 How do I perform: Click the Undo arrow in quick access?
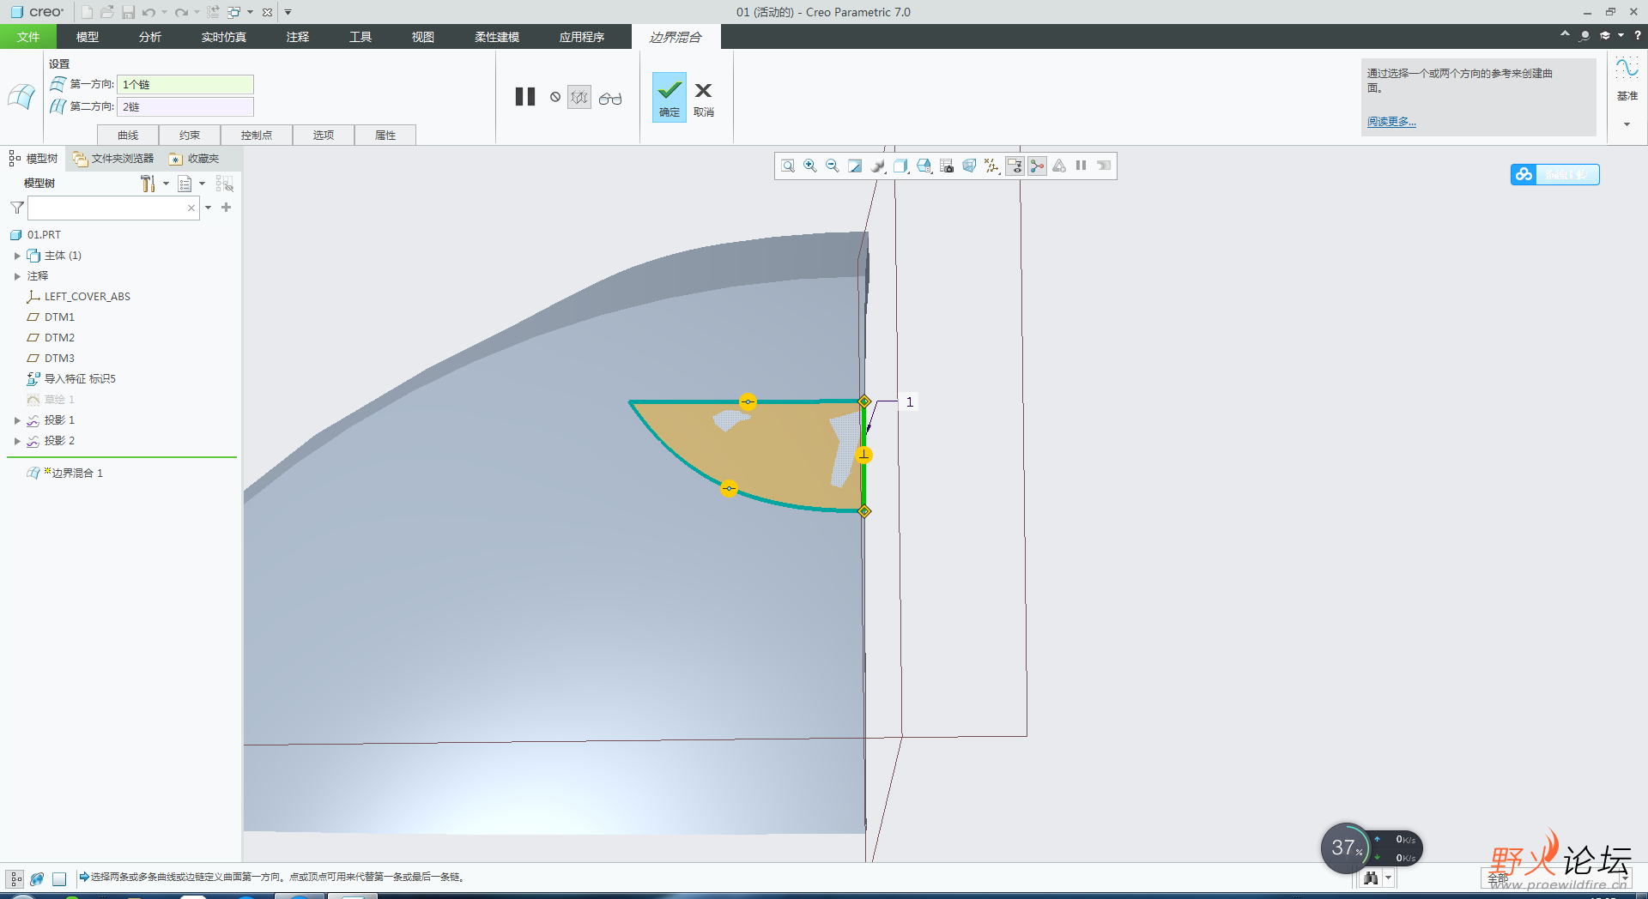[148, 12]
